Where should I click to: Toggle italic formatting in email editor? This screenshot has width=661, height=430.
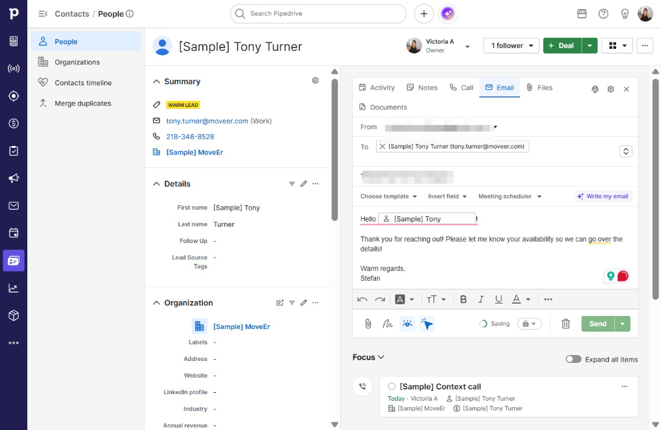[x=481, y=299]
